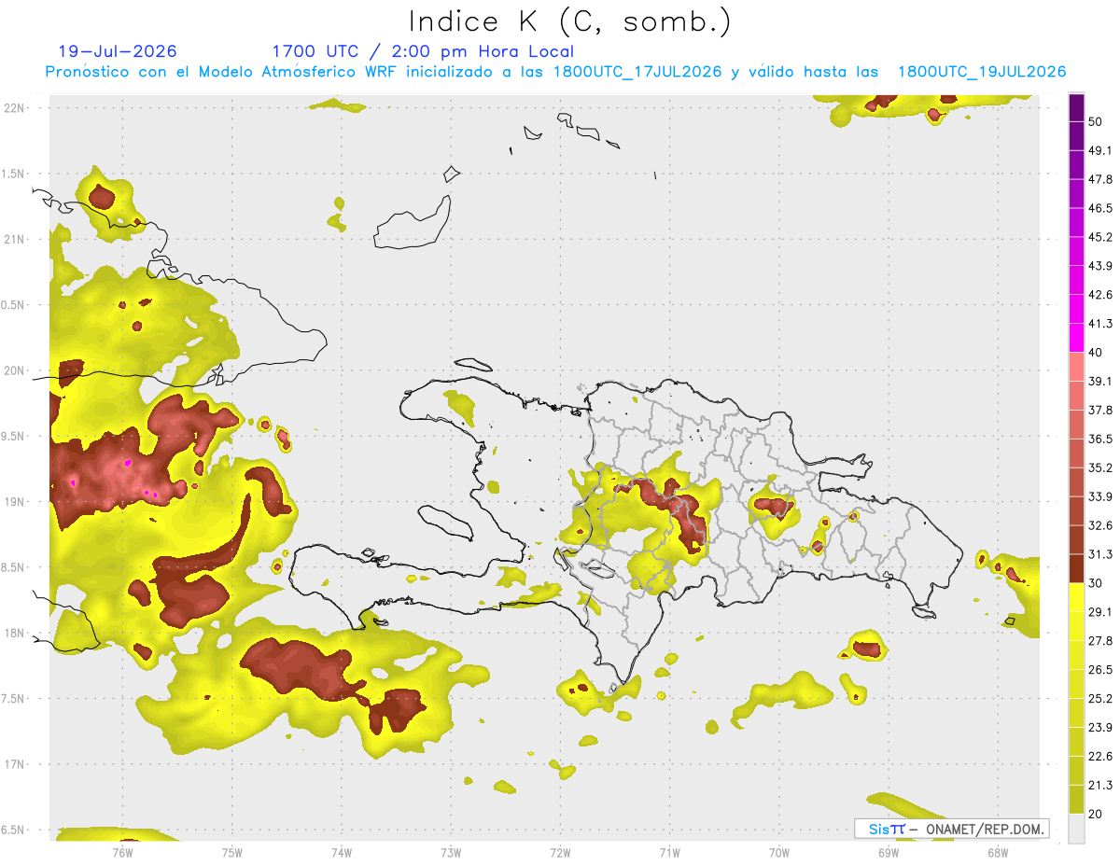Click the colorbar value "39.1"
Image resolution: width=1120 pixels, height=865 pixels.
click(x=1099, y=382)
